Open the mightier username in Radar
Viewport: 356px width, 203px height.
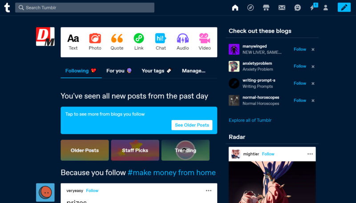coord(251,154)
